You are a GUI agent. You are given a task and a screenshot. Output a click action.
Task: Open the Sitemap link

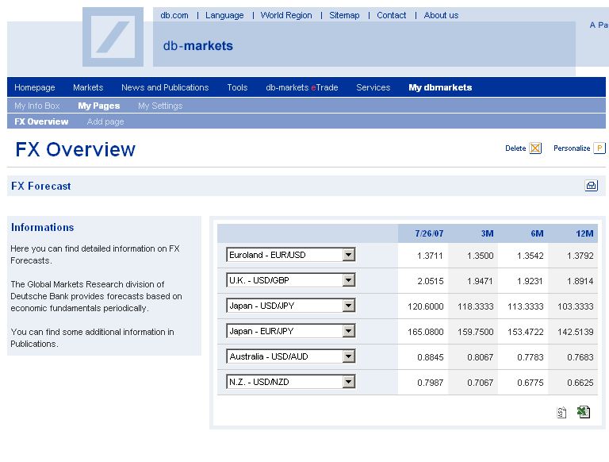[344, 15]
